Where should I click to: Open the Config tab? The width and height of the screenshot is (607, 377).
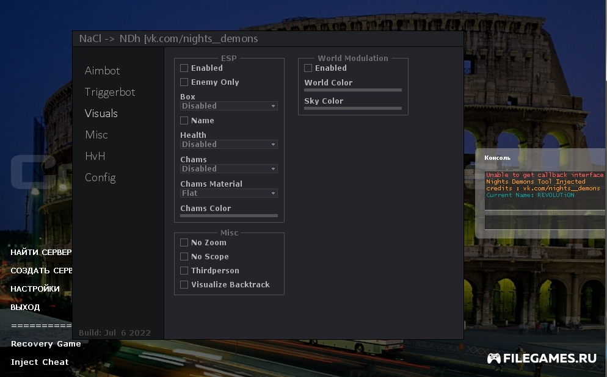(100, 178)
